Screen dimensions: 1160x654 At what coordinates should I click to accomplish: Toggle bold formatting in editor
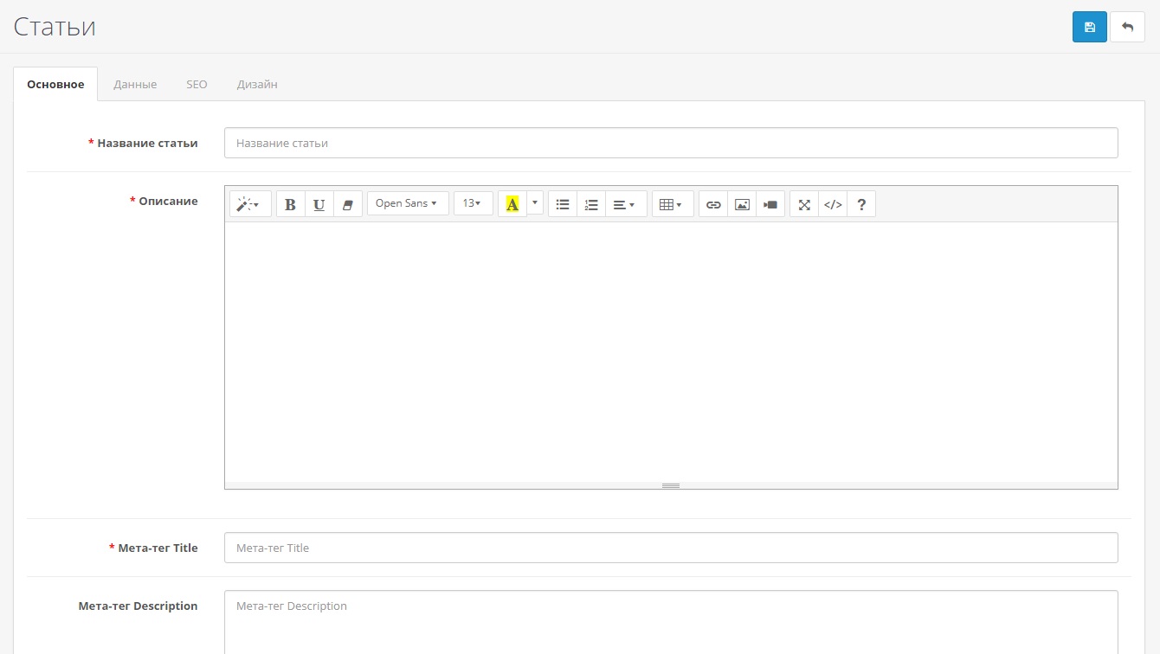(290, 204)
